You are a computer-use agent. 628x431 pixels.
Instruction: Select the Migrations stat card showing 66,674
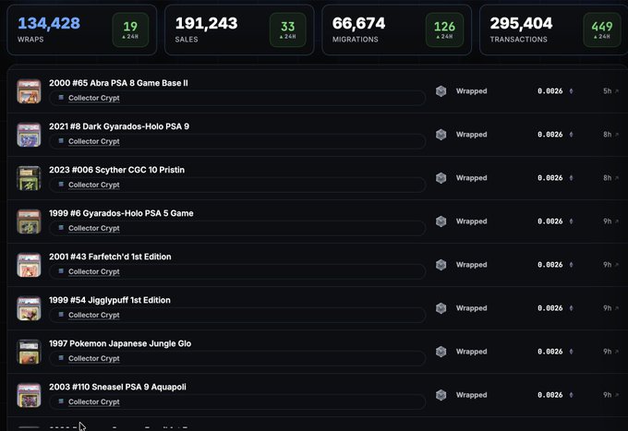tap(396, 30)
